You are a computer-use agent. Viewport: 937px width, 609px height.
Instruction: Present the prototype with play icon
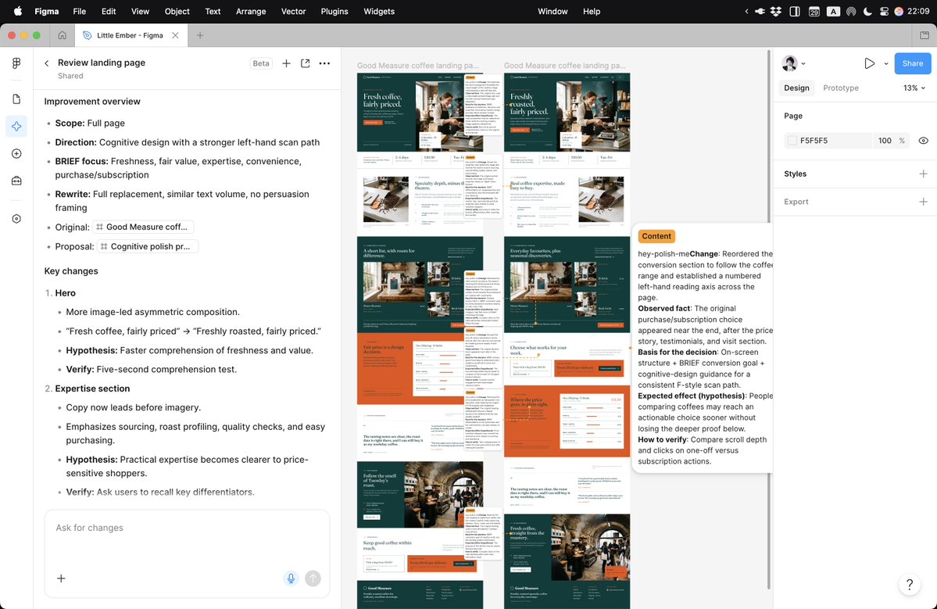870,63
